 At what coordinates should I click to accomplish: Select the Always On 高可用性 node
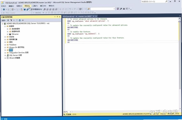pyautogui.click(x=17, y=47)
